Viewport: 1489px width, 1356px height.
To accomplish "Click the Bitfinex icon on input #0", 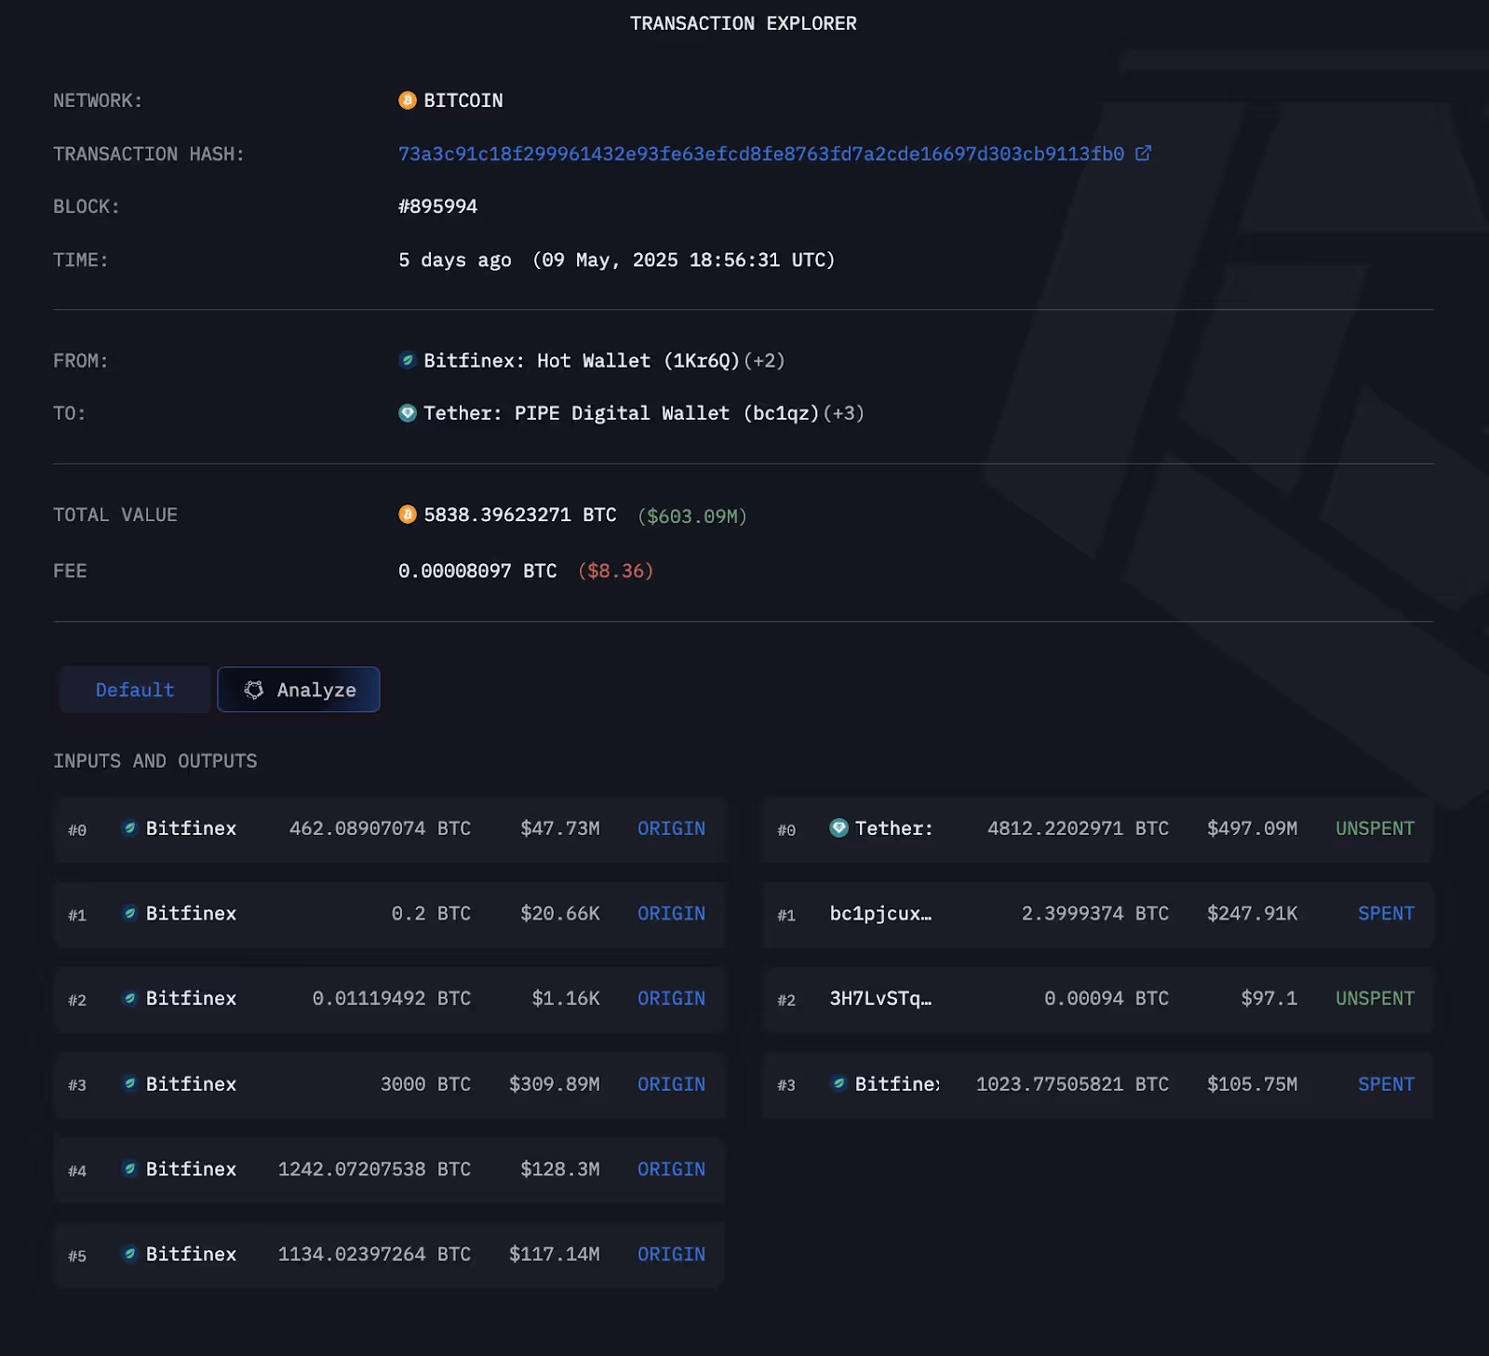I will 130,828.
